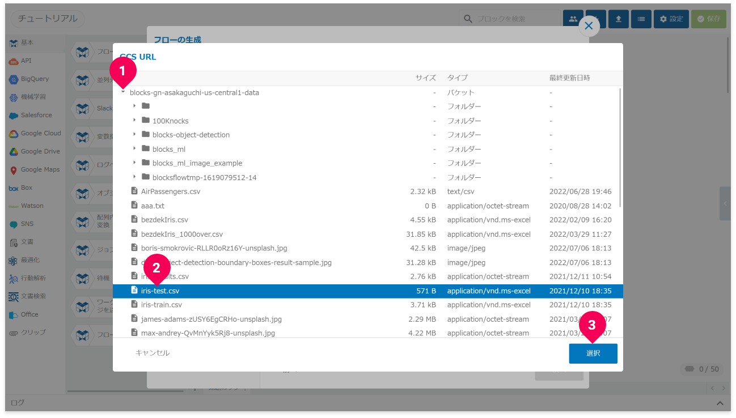Click the bezdekIris.csv file icon

134,220
